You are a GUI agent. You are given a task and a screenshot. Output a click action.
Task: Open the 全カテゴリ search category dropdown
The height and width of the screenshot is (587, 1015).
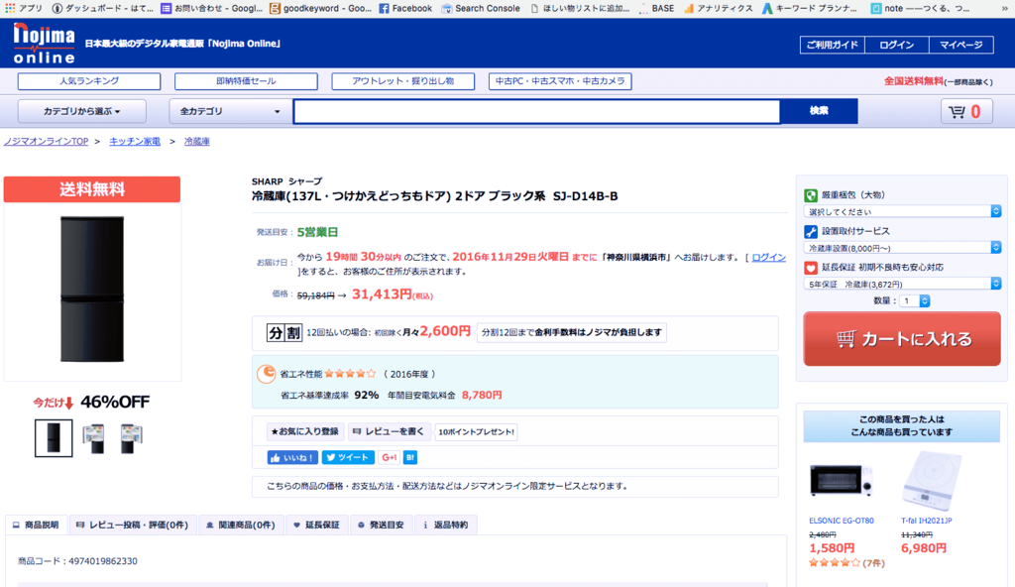[230, 111]
